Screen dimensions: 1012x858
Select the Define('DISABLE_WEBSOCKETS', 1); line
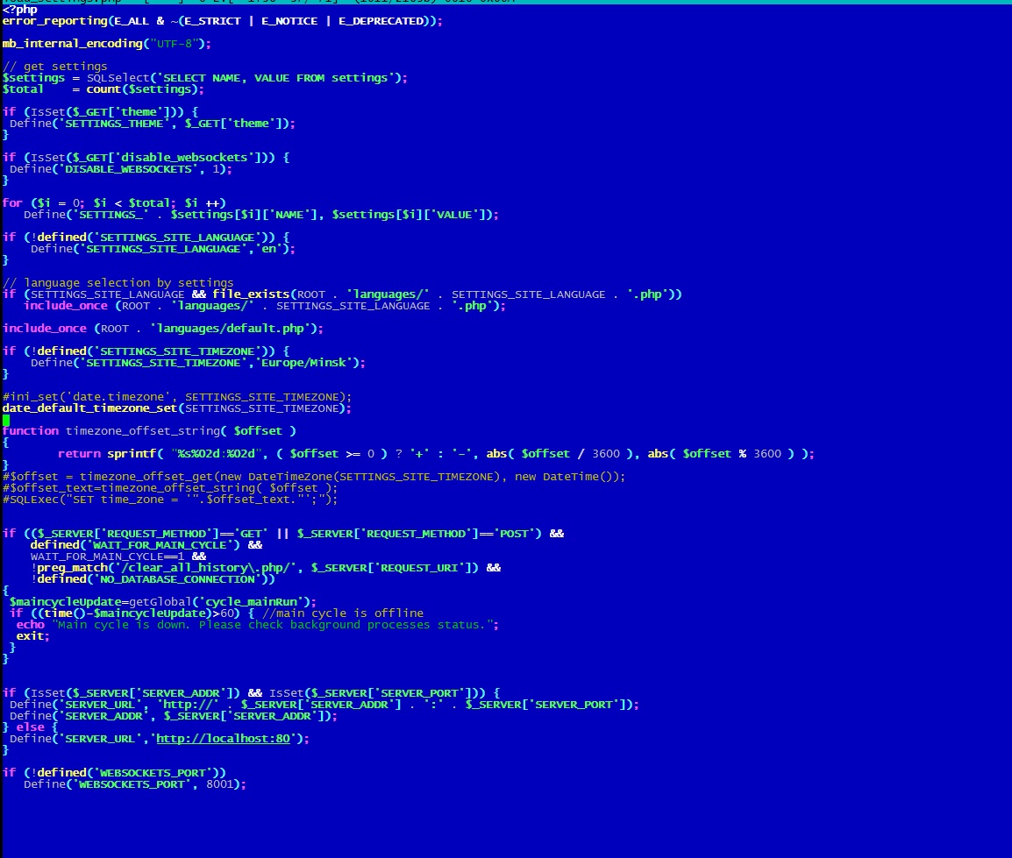pyautogui.click(x=121, y=170)
